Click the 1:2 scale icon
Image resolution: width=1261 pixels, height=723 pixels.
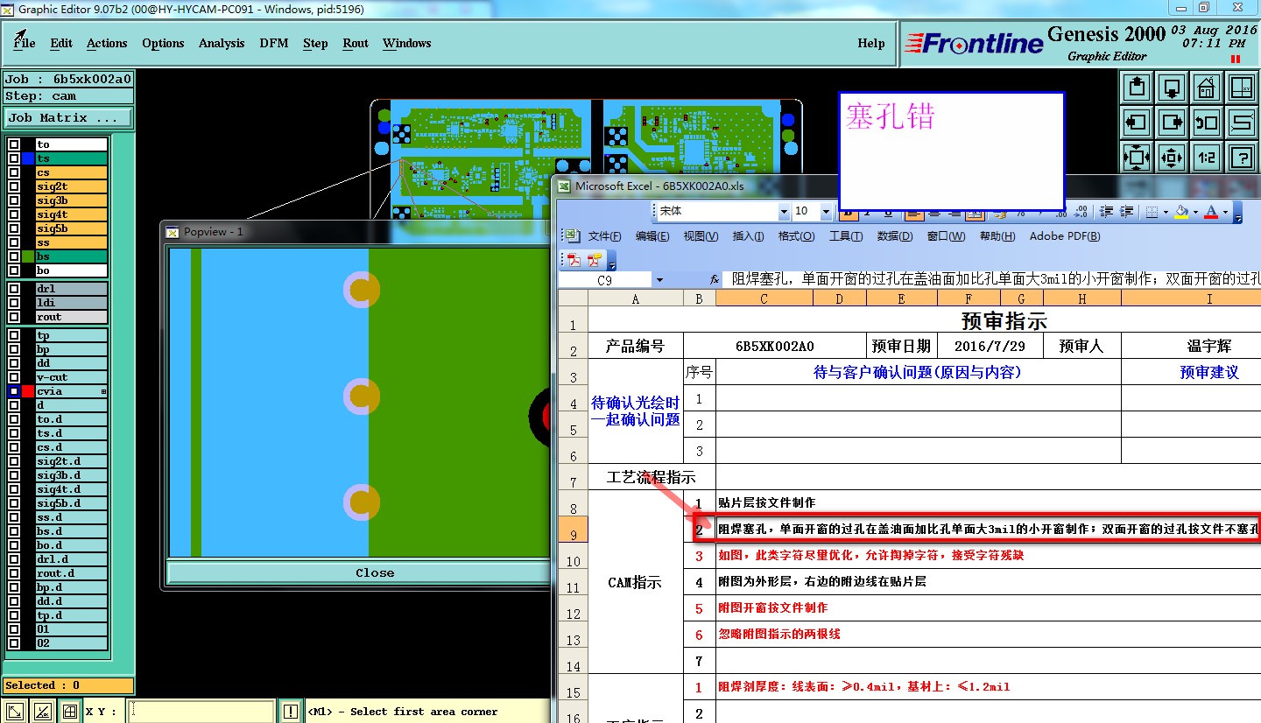coord(1206,158)
